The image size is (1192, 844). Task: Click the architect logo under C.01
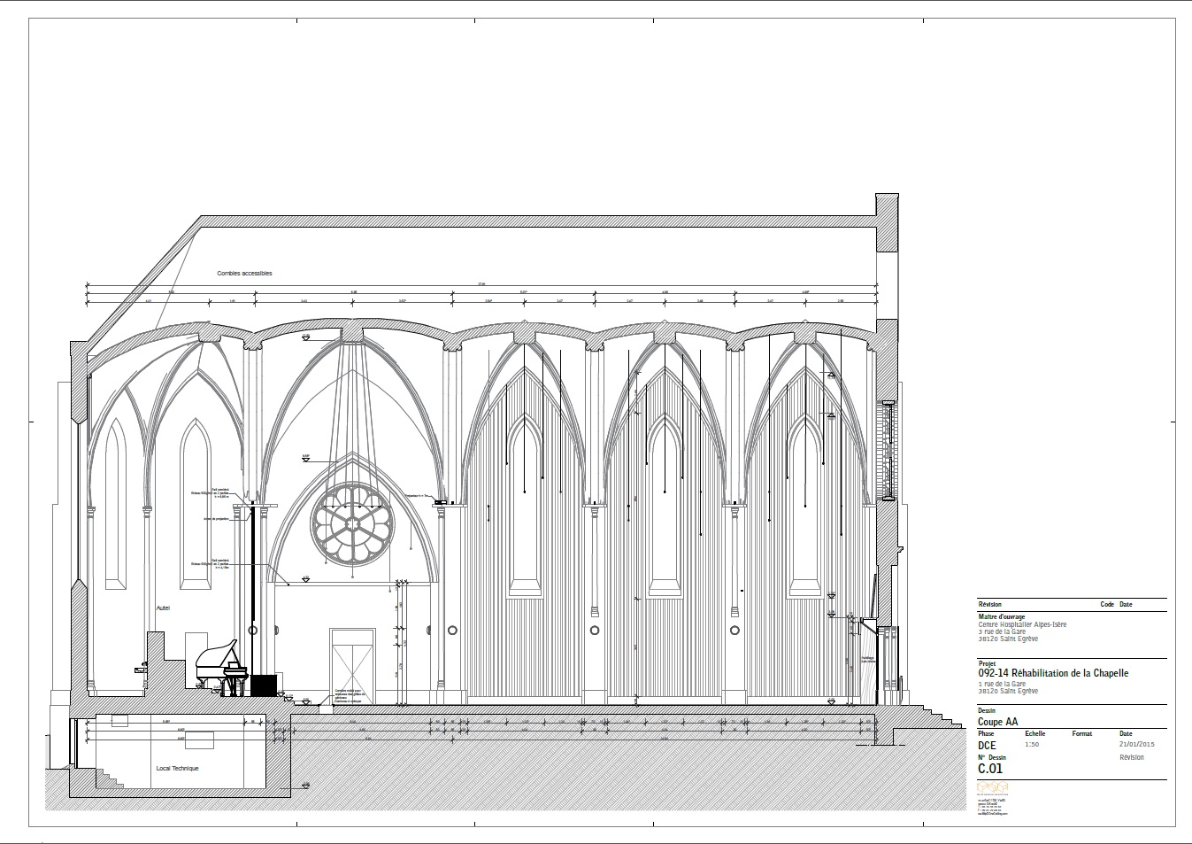(x=993, y=788)
